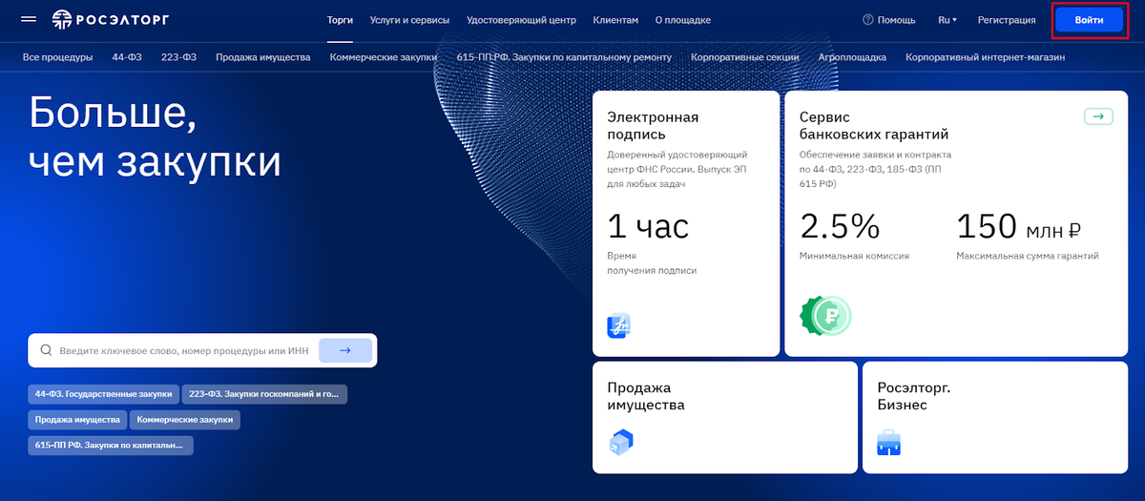Click the green ruble badge icon

(x=825, y=315)
